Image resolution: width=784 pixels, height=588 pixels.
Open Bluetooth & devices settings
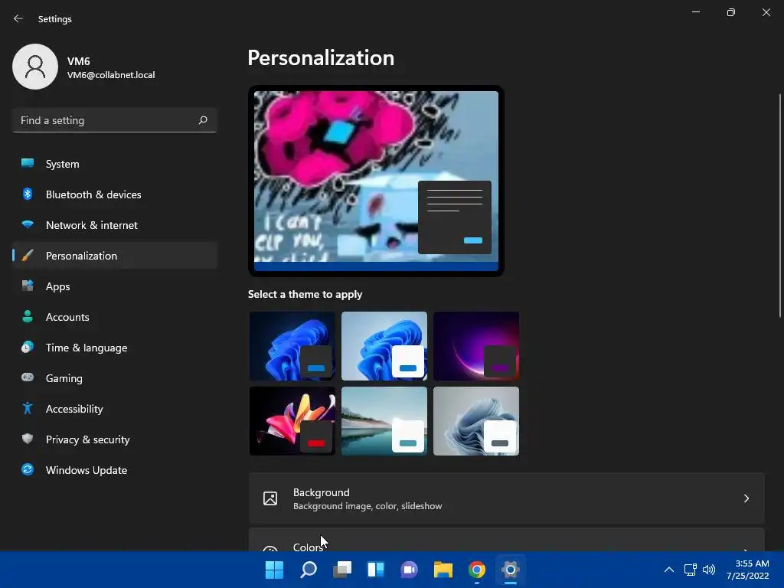[115, 194]
